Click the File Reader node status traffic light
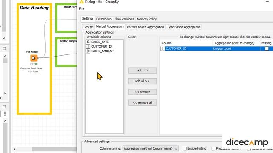Screen dimensions: 273x153 pyautogui.click(x=34, y=64)
